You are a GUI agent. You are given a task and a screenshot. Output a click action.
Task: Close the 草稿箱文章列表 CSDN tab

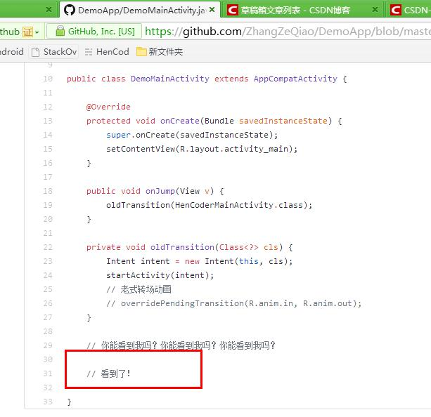(x=374, y=10)
